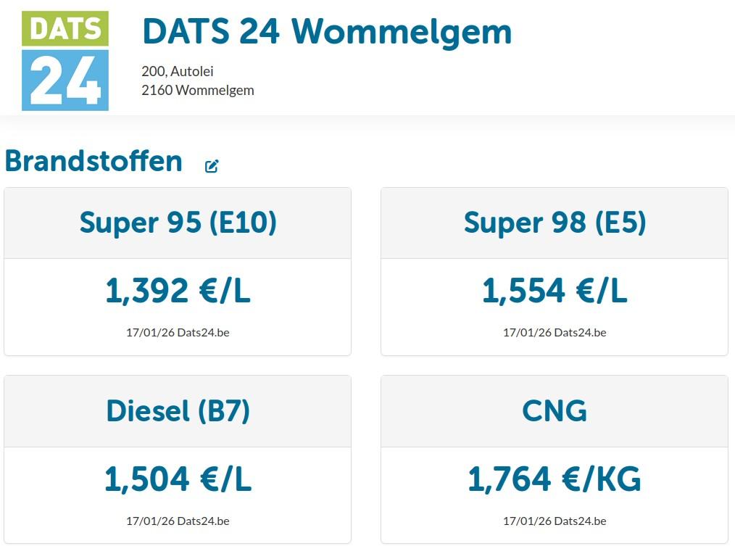This screenshot has width=735, height=546.
Task: Click the blue 24 part of logo
Action: (x=65, y=80)
